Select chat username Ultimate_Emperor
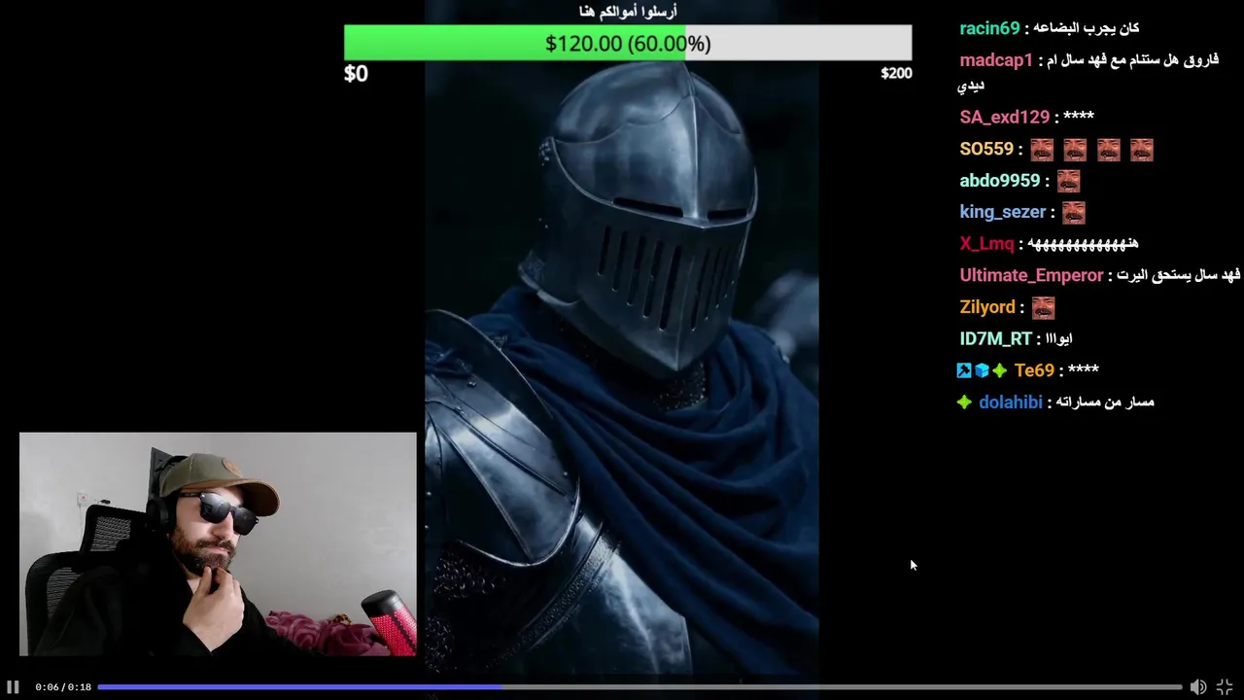 (1031, 276)
